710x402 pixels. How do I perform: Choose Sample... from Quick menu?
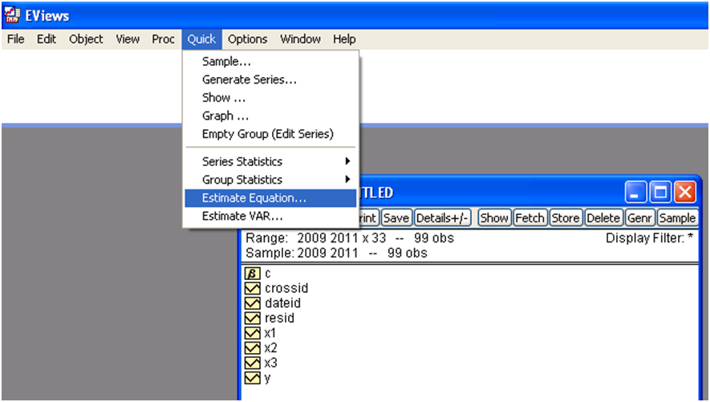pyautogui.click(x=271, y=62)
